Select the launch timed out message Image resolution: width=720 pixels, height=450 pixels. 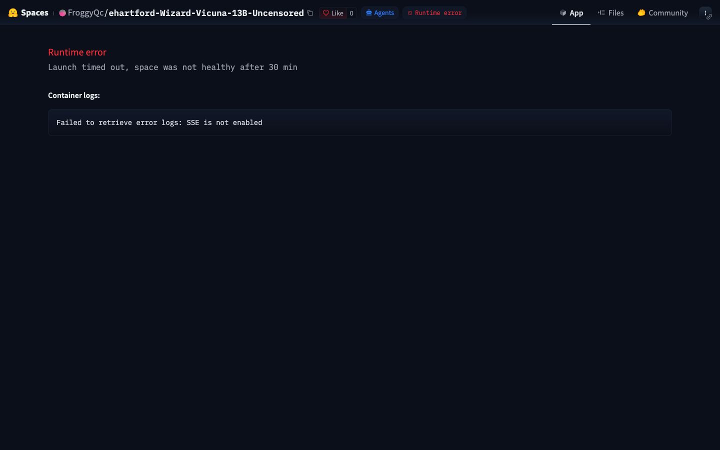[172, 67]
